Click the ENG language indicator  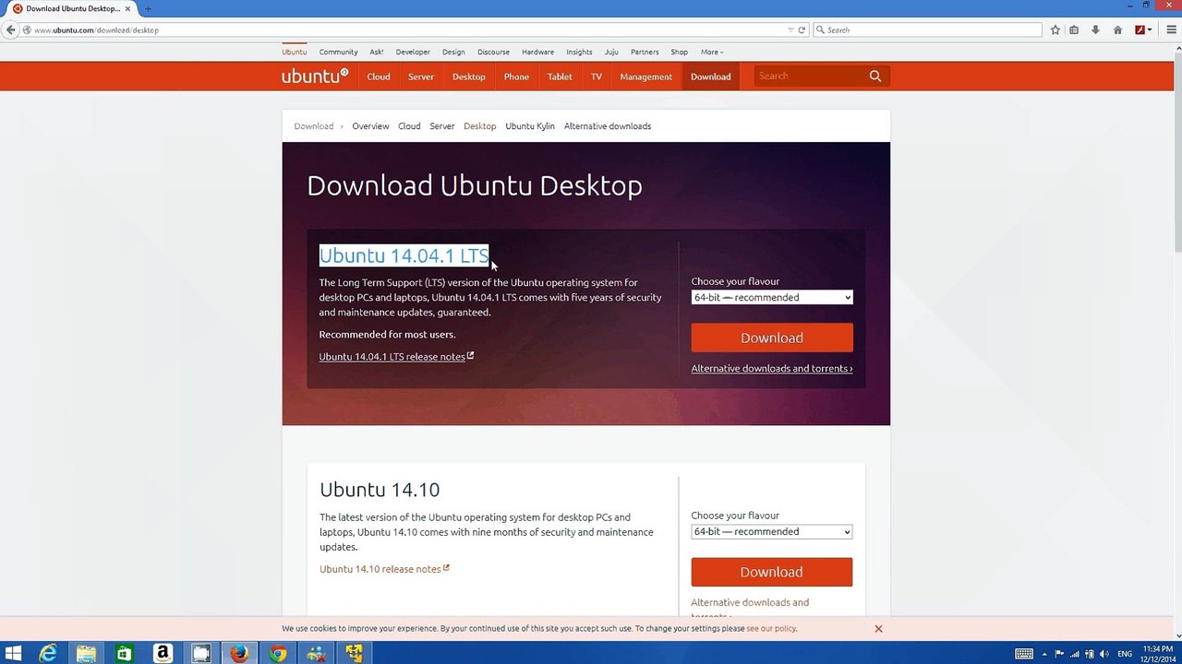tap(1125, 654)
